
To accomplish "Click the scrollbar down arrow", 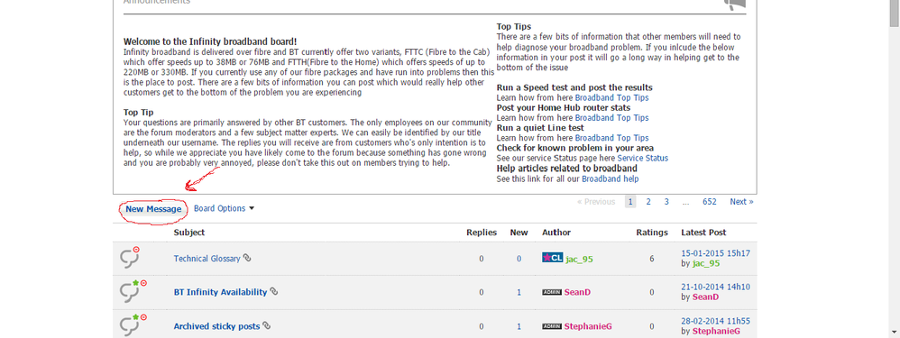I will [895, 333].
